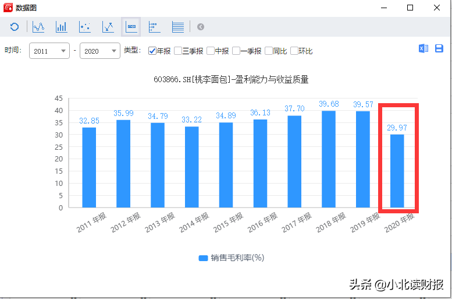
Task: Open the data table list view
Action: (178, 27)
